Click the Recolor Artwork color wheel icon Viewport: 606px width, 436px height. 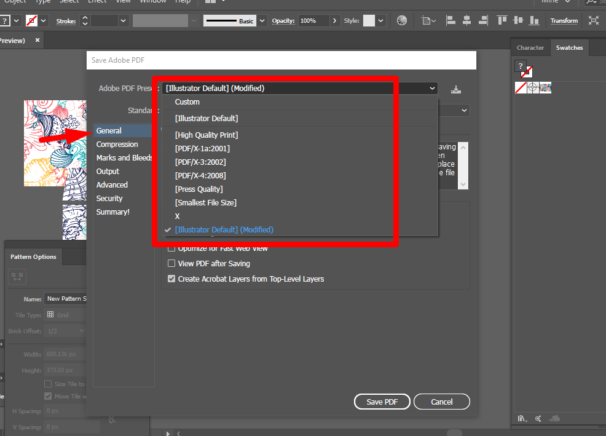tap(401, 20)
